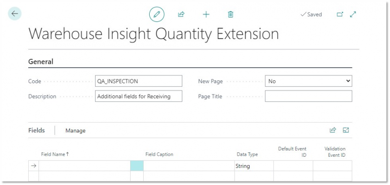
Task: Open the page in a new window
Action: [340, 15]
